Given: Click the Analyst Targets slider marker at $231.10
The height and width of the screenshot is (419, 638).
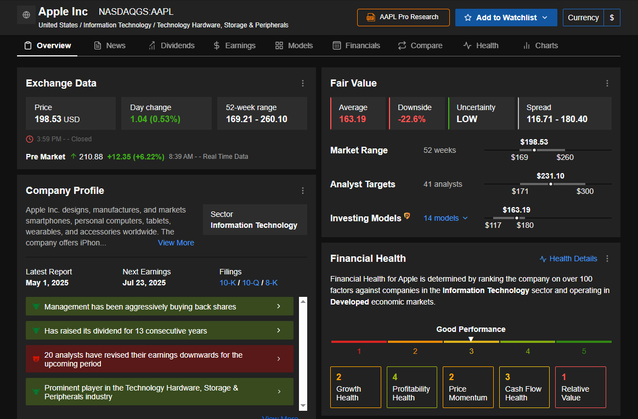Looking at the screenshot, I should tap(551, 184).
